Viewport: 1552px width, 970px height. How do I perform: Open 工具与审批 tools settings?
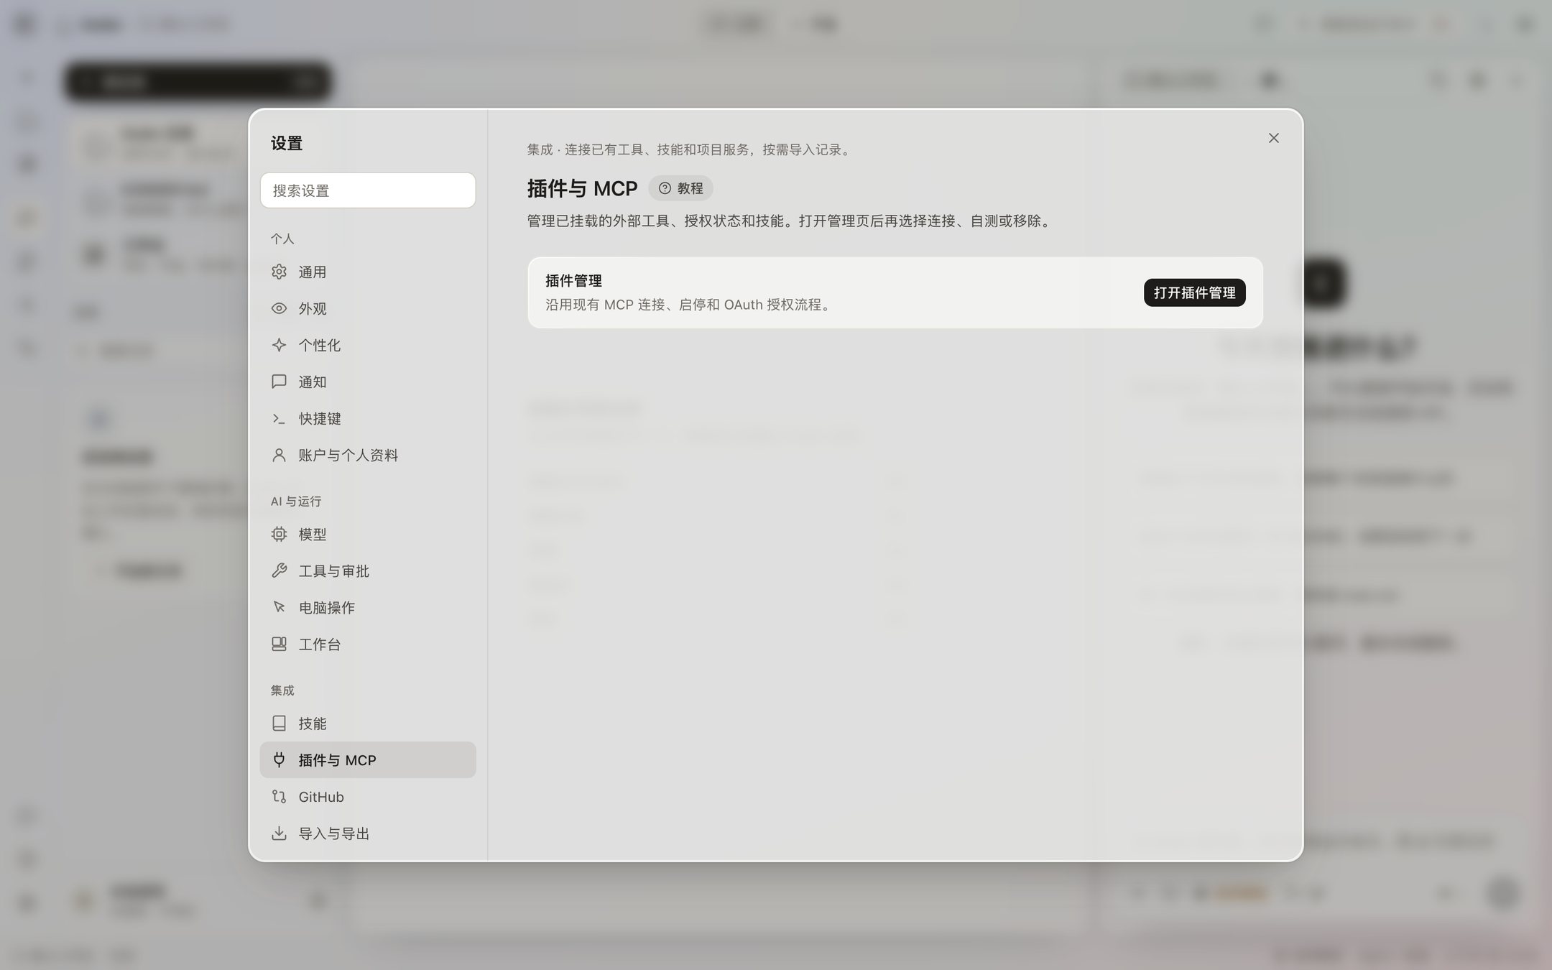367,571
